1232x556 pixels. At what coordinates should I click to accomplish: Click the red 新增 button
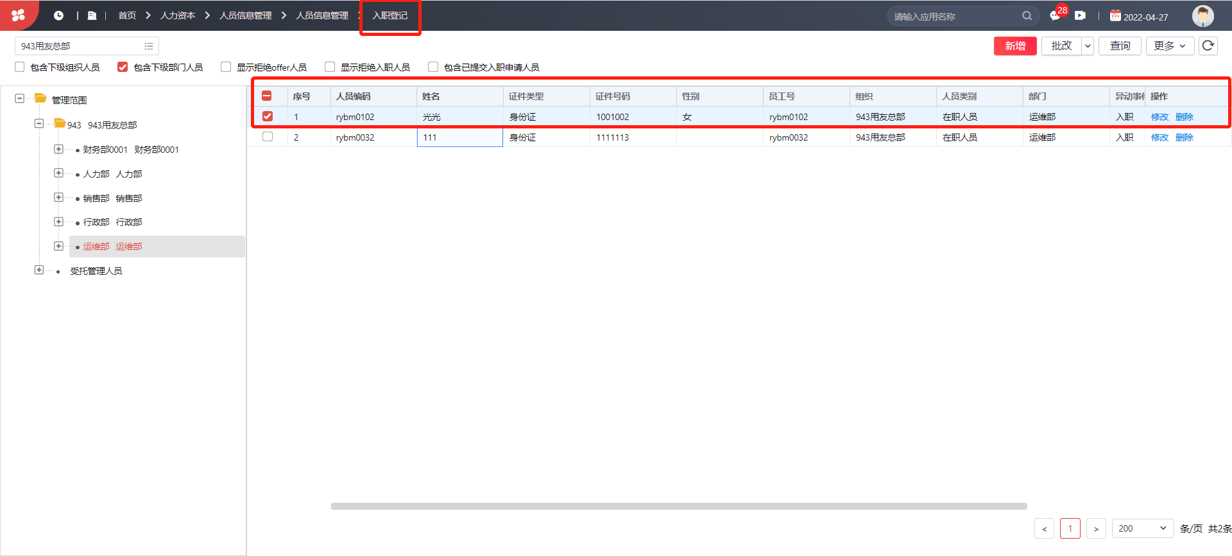pos(1015,46)
